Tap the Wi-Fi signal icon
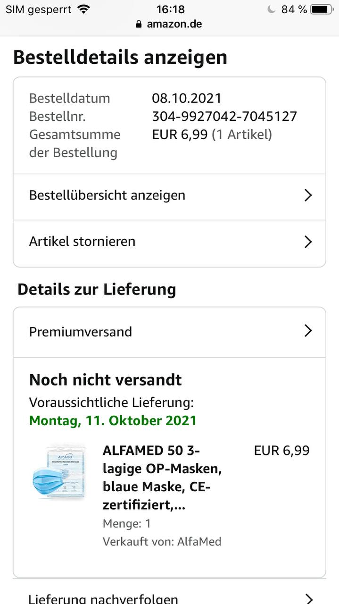339x604 pixels. [84, 9]
